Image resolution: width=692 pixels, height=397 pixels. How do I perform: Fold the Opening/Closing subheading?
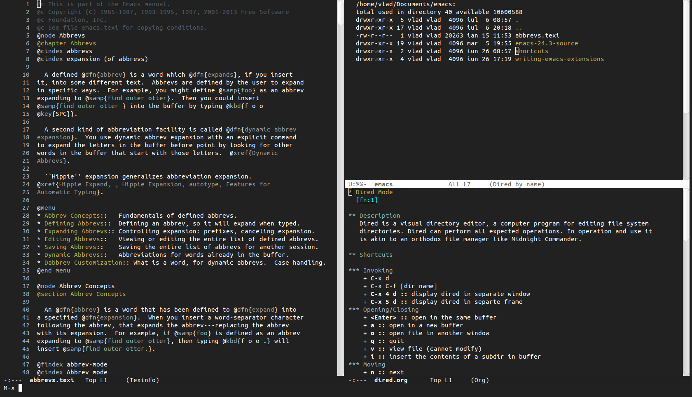click(390, 310)
